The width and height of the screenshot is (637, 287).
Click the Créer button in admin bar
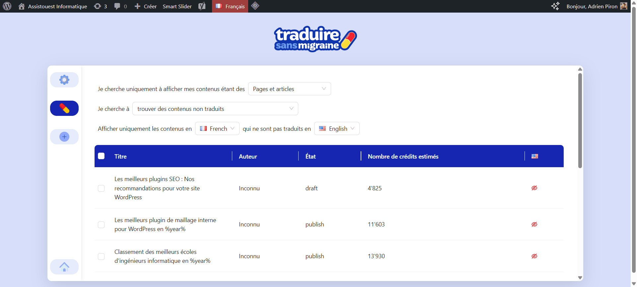pos(146,6)
